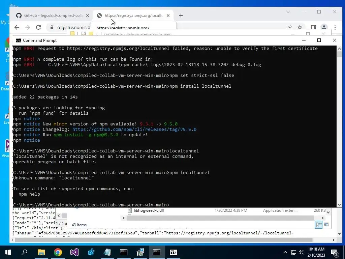Open Chrome profile avatar menu
The image size is (345, 259).
[x=324, y=27]
